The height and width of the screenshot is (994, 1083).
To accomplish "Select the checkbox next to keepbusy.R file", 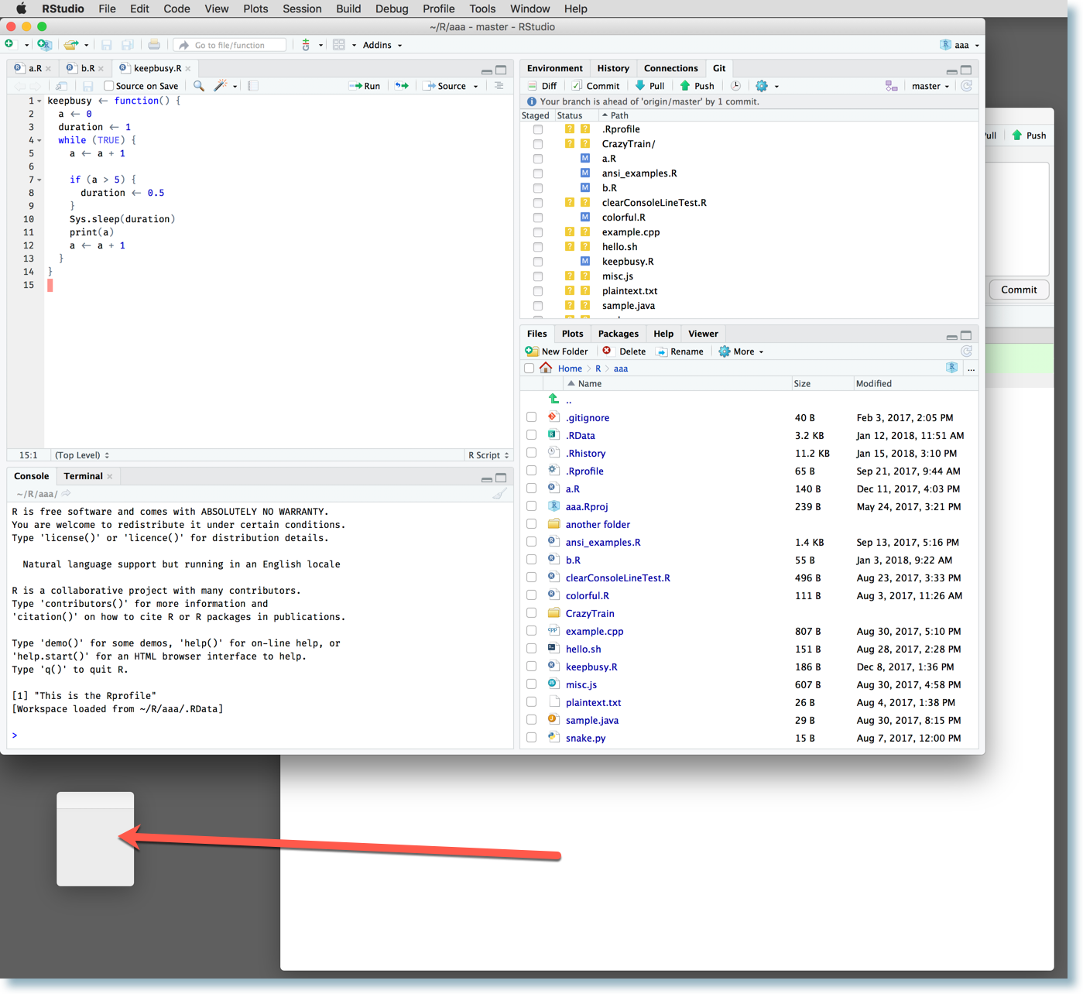I will (x=531, y=667).
